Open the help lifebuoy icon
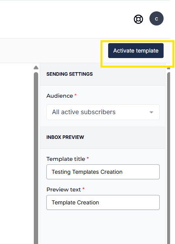 [x=138, y=19]
